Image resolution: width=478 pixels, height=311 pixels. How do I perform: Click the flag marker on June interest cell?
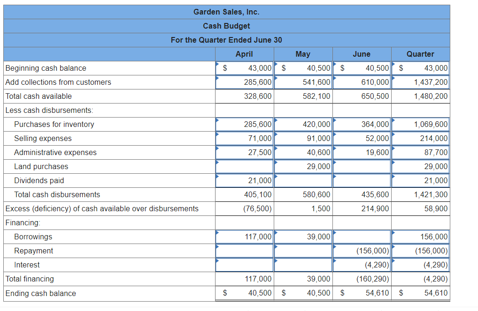334,261
